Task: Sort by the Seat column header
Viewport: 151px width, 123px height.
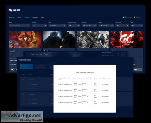Action: (92, 78)
